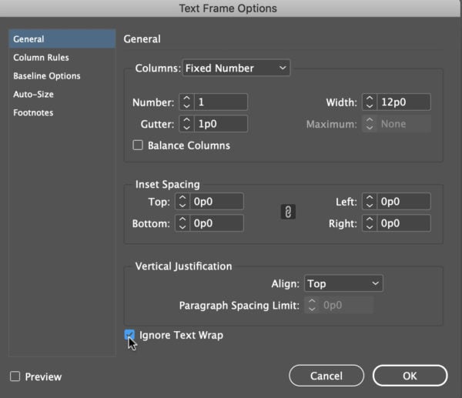Click the Gutter stepper arrows
Image resolution: width=462 pixels, height=398 pixels.
(x=186, y=124)
